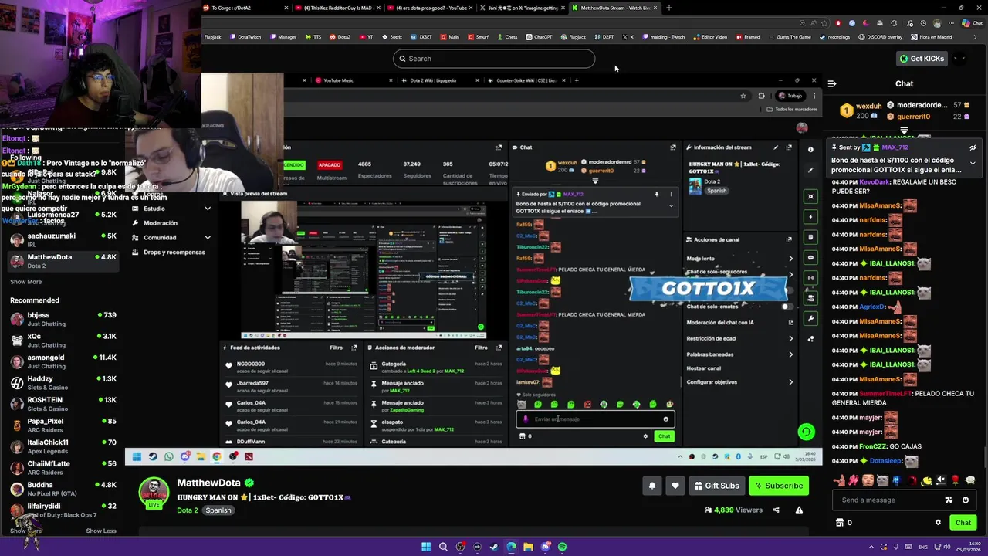
Task: Collapse the chat panel arrow icon
Action: point(832,83)
